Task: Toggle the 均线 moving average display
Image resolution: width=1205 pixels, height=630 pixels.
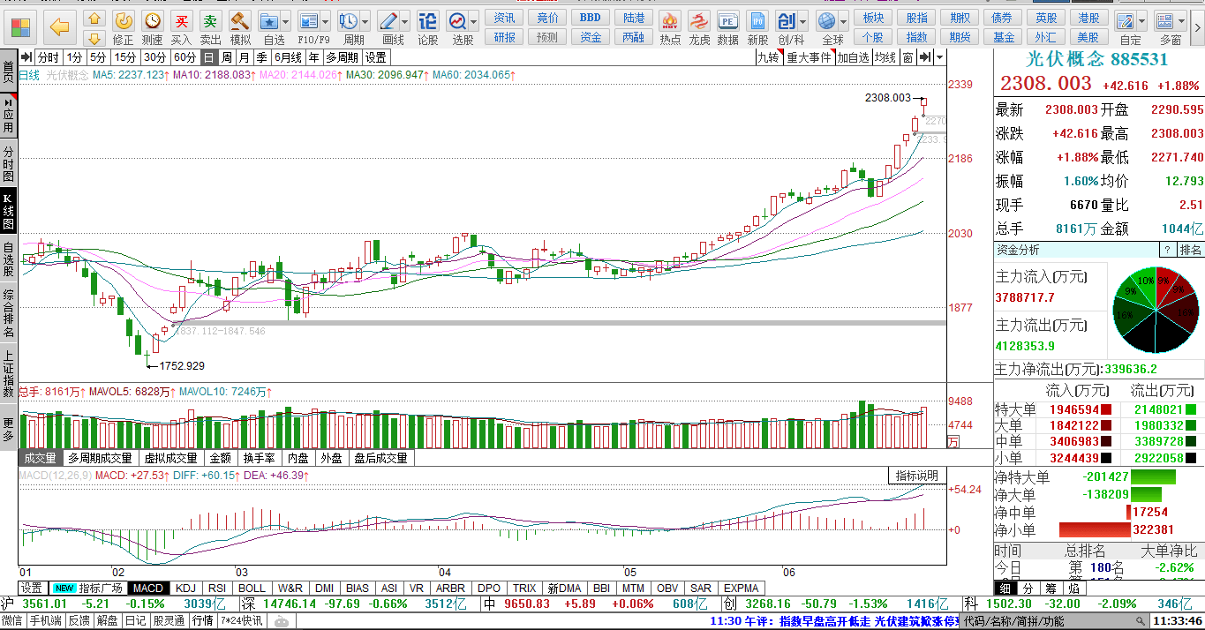Action: 885,57
